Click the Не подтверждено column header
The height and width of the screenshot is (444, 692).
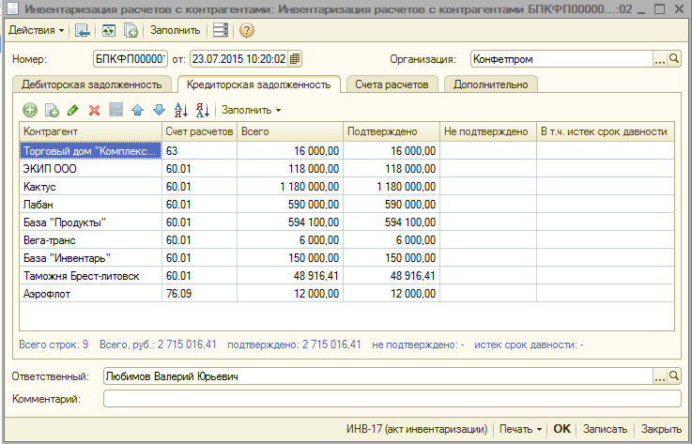tap(488, 131)
